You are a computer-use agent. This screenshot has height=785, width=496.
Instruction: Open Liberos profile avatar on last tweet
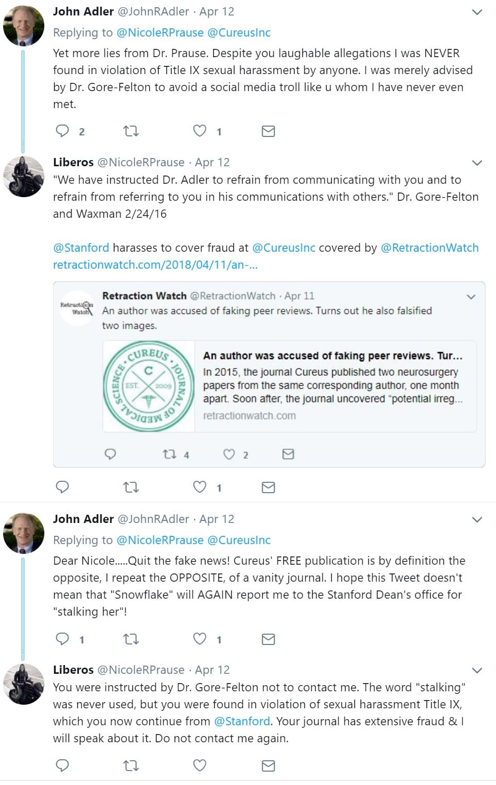(x=24, y=684)
